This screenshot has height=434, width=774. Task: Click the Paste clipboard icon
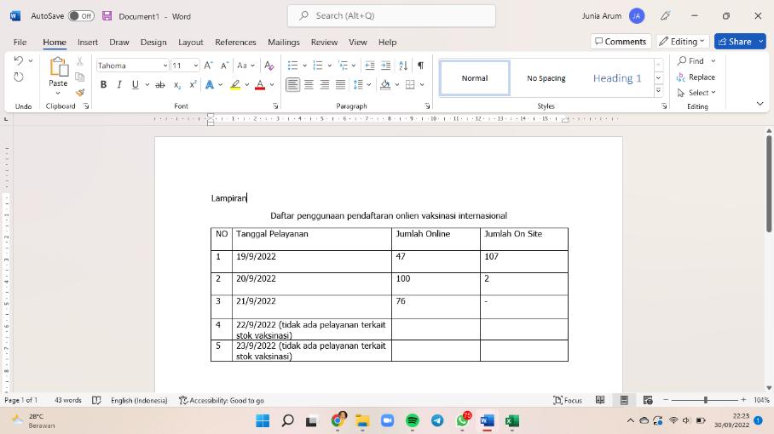[58, 67]
